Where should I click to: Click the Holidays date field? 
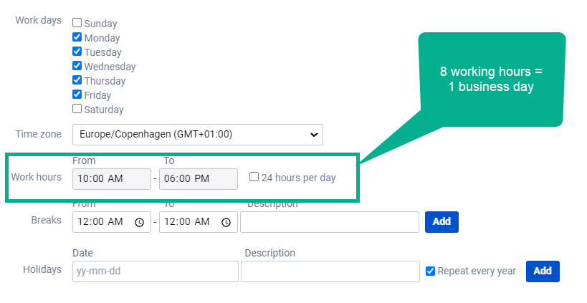tap(155, 271)
